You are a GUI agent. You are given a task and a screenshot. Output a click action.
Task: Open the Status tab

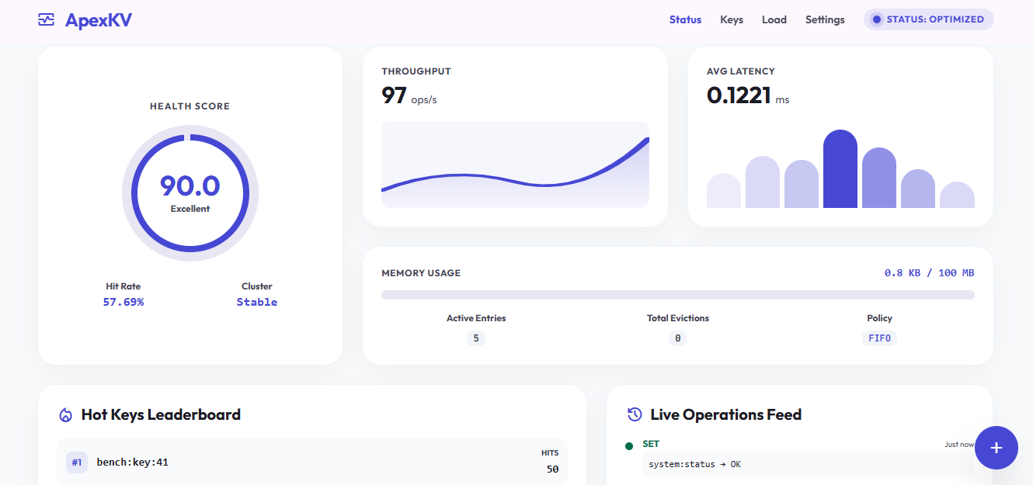tap(685, 19)
